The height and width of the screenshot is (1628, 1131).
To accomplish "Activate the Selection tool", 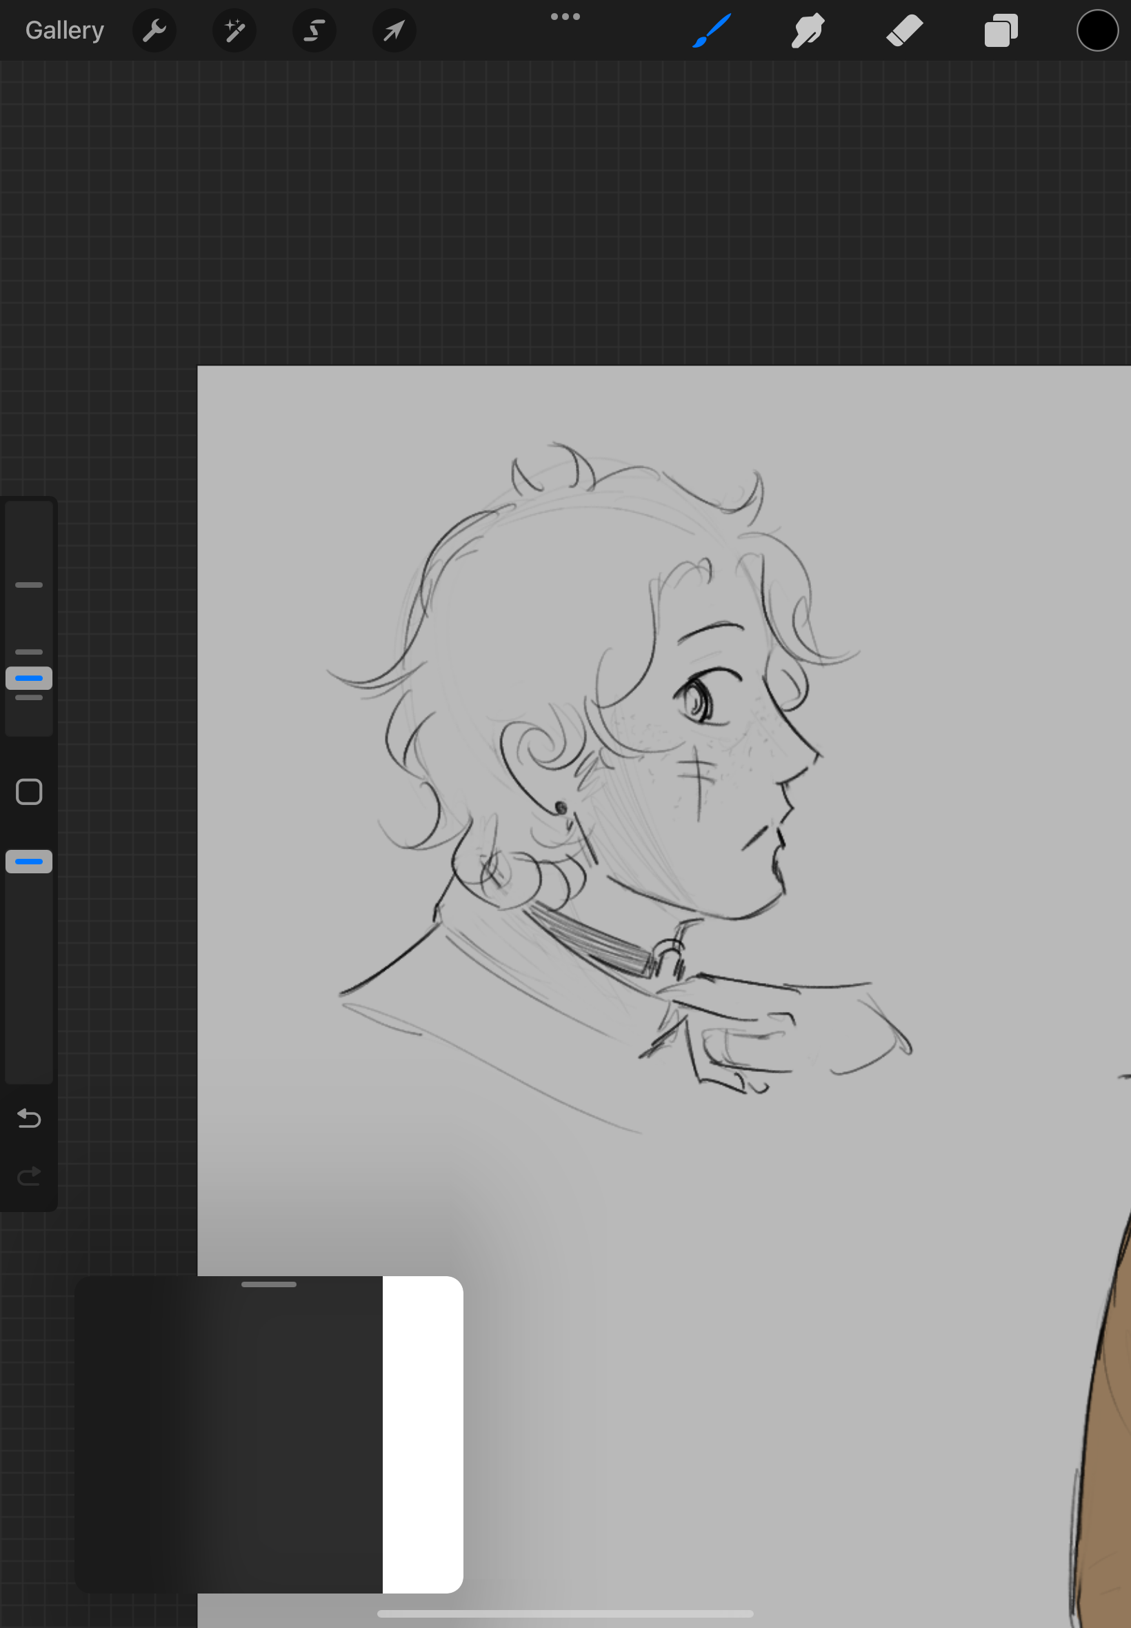I will (314, 30).
